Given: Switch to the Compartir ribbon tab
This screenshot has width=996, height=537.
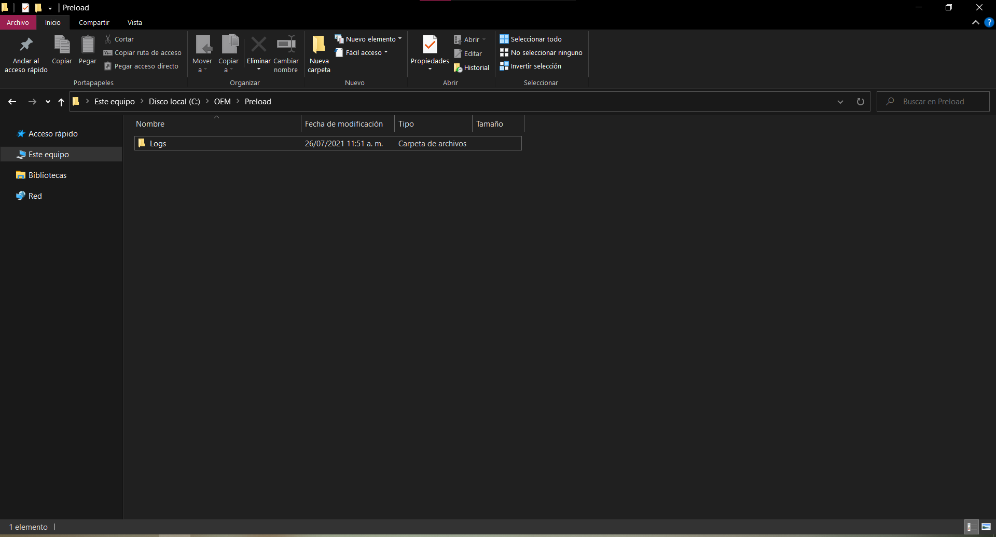Looking at the screenshot, I should pos(94,22).
